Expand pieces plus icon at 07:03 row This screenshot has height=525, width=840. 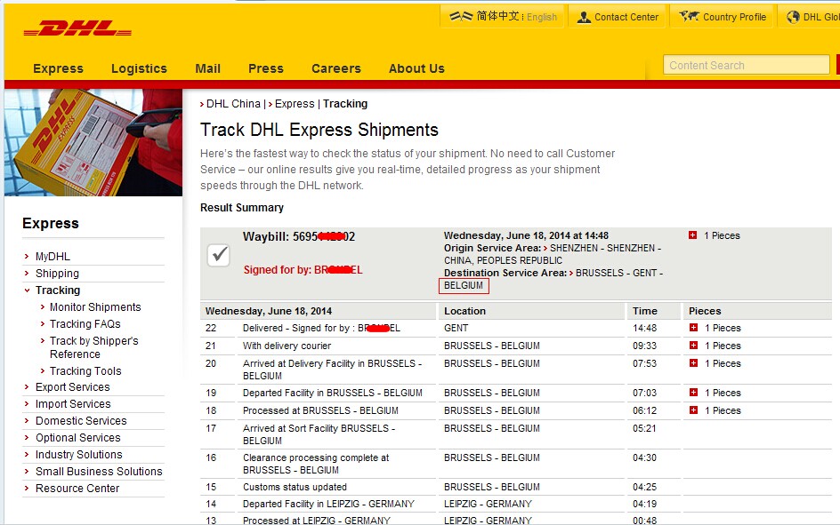point(693,393)
